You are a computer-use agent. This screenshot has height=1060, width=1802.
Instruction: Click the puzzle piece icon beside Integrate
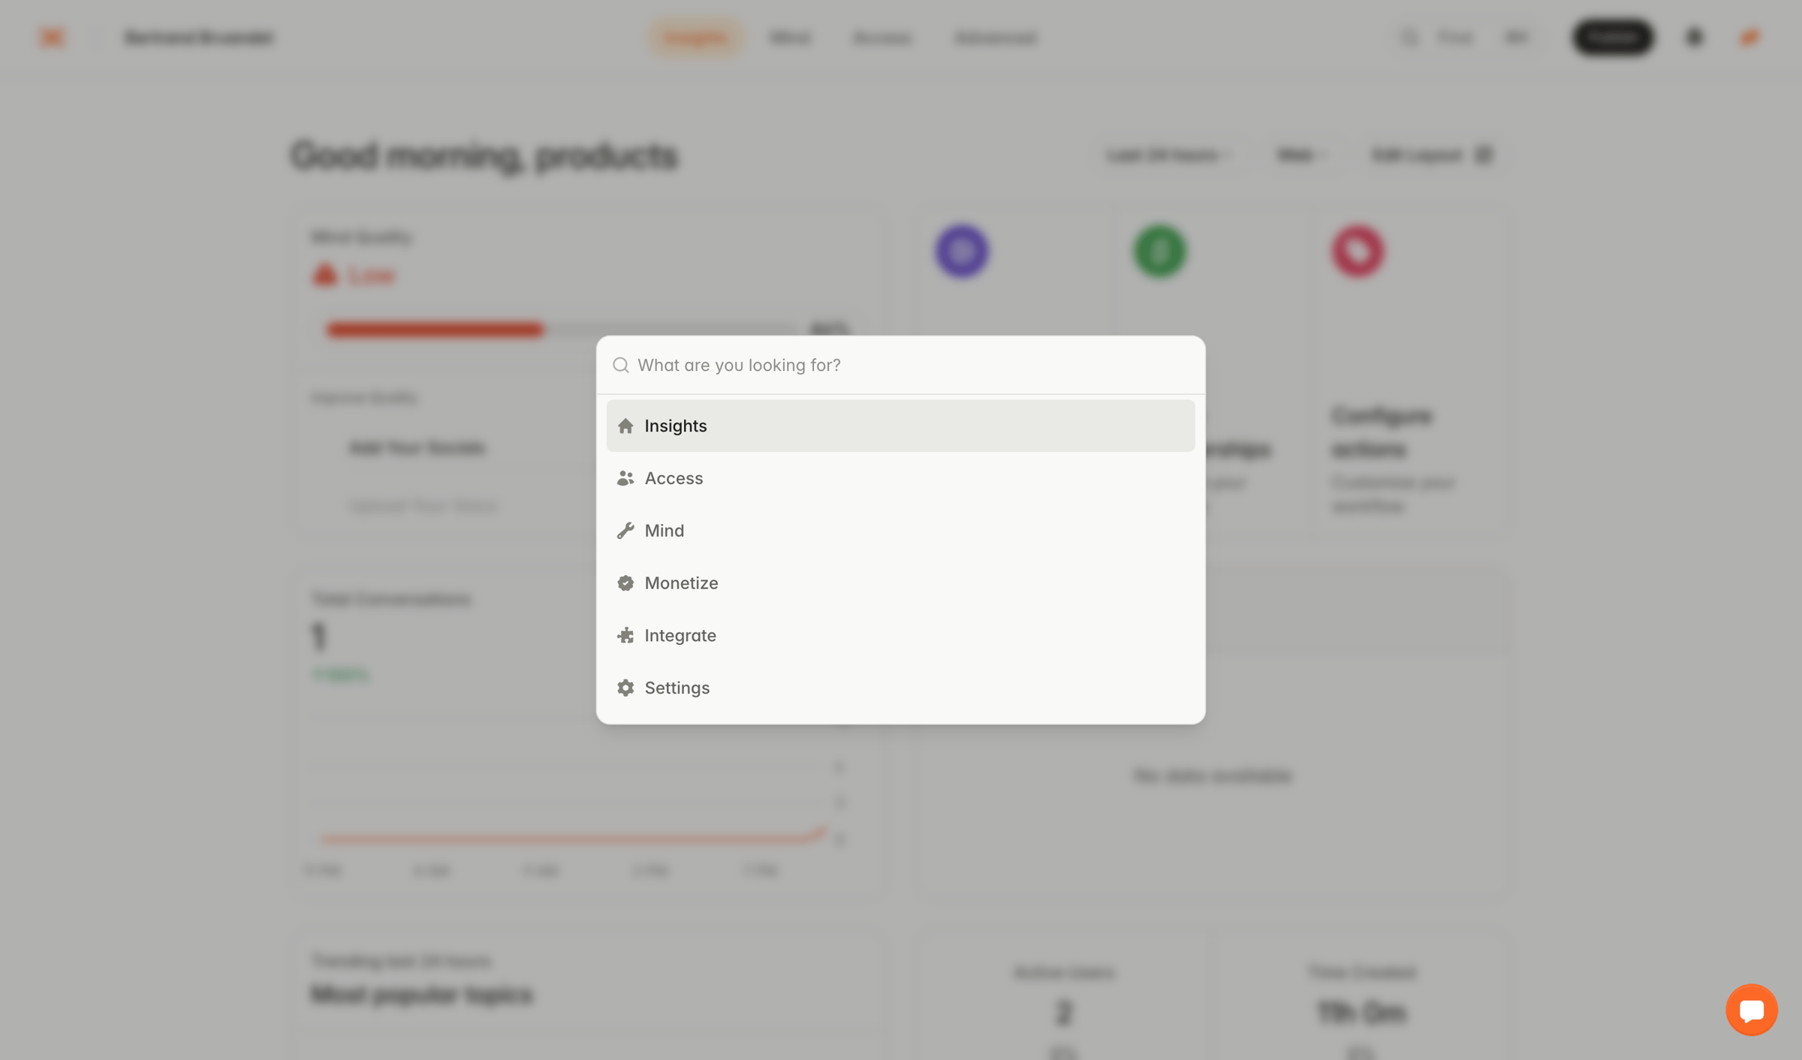point(625,636)
